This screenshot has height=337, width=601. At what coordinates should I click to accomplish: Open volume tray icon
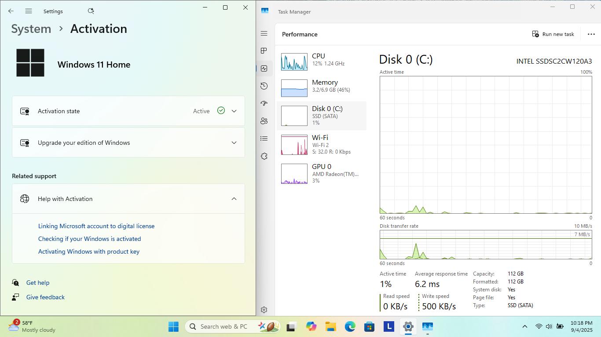coord(549,326)
